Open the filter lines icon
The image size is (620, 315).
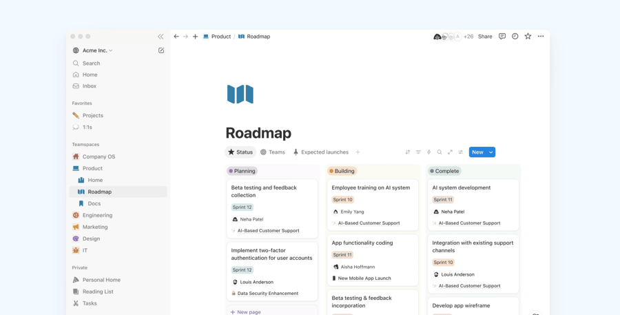coord(418,152)
